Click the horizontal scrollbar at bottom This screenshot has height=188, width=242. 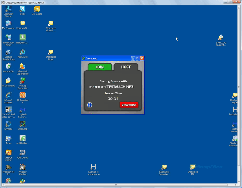(x=117, y=186)
